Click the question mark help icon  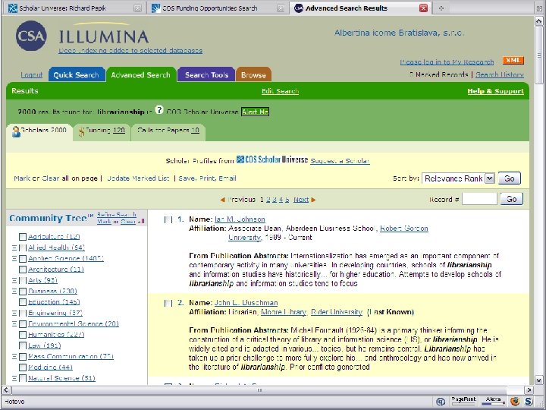(x=159, y=110)
